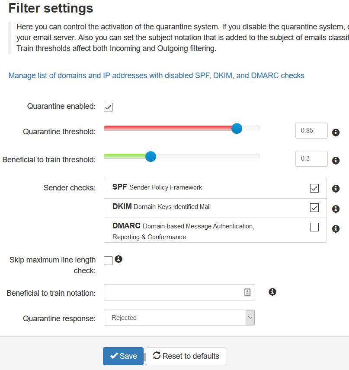Disable the SPF sender check
Viewport: 349px width, 370px height.
tap(314, 188)
